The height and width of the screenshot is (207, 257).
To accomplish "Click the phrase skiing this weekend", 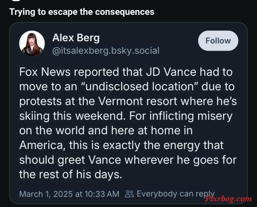I will pos(71,116).
